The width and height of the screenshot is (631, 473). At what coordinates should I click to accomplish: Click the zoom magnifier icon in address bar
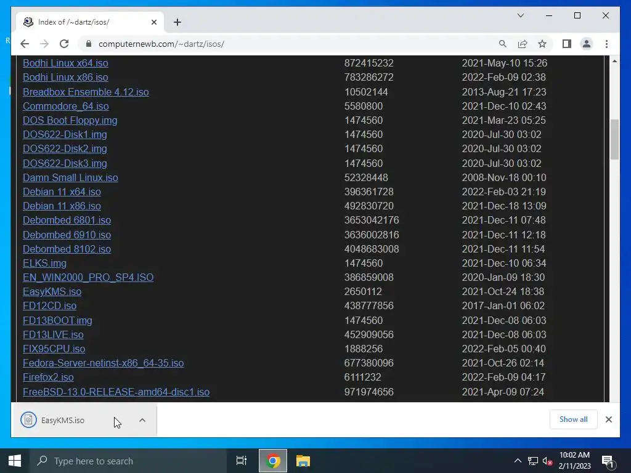503,44
